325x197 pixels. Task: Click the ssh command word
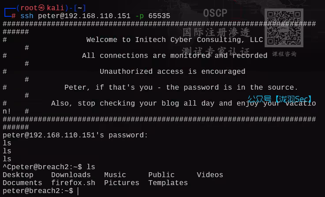coord(27,16)
